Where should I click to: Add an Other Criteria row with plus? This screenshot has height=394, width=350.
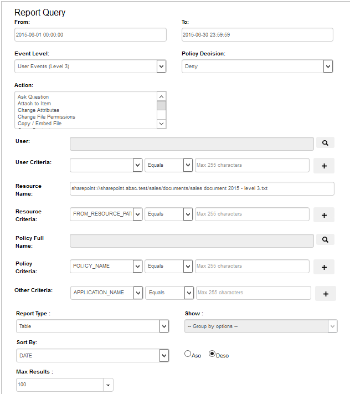(326, 294)
